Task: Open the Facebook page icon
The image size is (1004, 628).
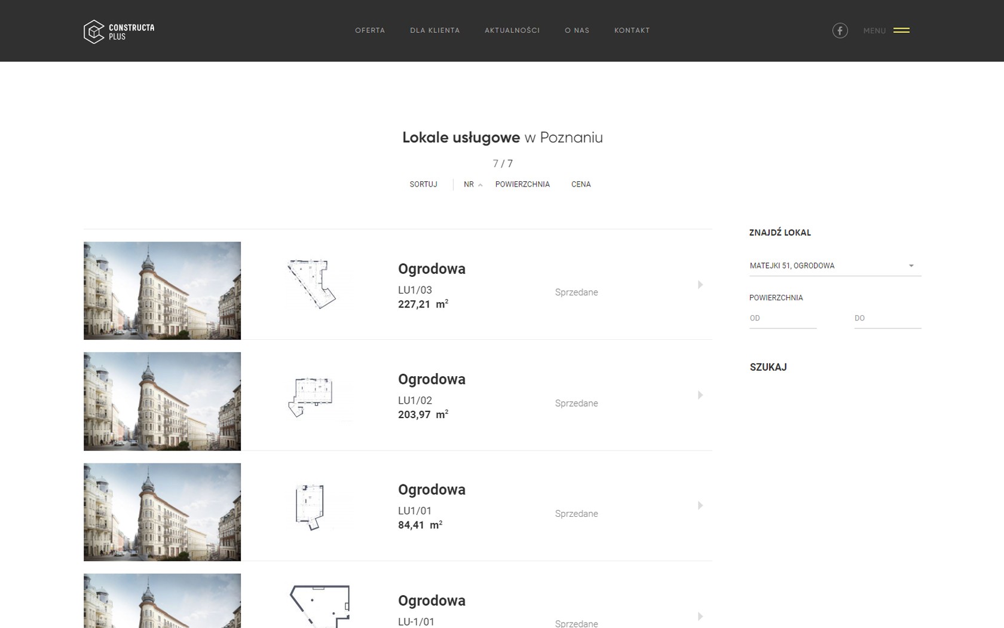Action: [x=840, y=31]
